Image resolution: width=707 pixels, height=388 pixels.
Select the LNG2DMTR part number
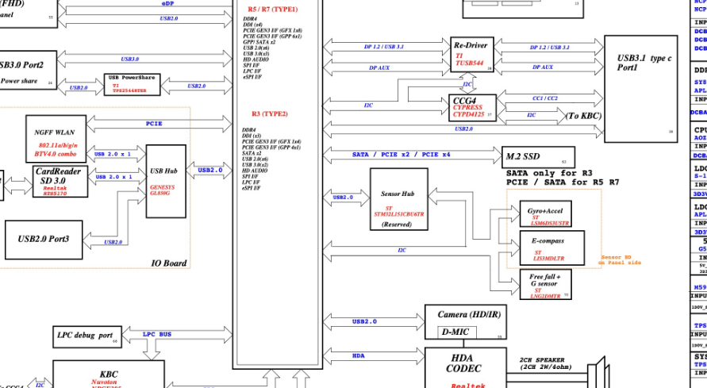point(545,296)
